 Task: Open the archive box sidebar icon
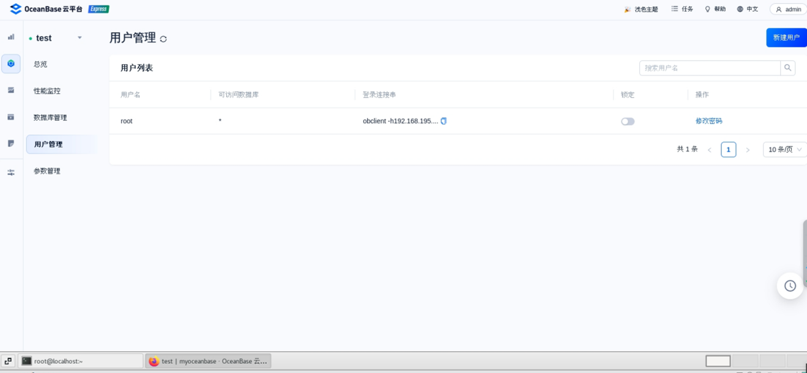click(x=11, y=117)
